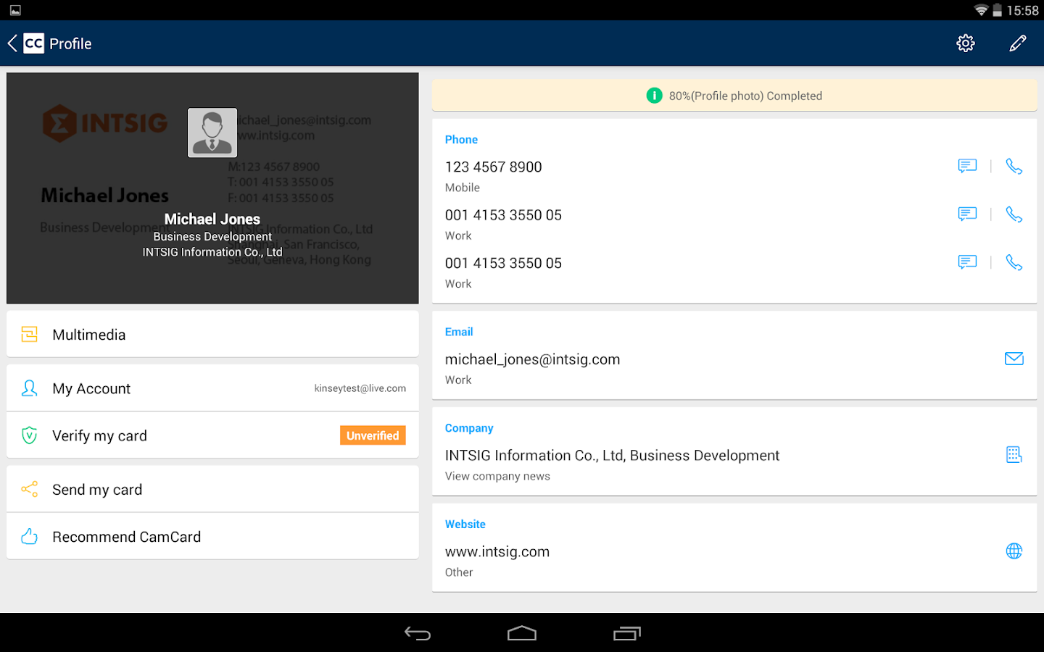
Task: Open www.intsig.com via the globe icon
Action: pyautogui.click(x=1014, y=551)
